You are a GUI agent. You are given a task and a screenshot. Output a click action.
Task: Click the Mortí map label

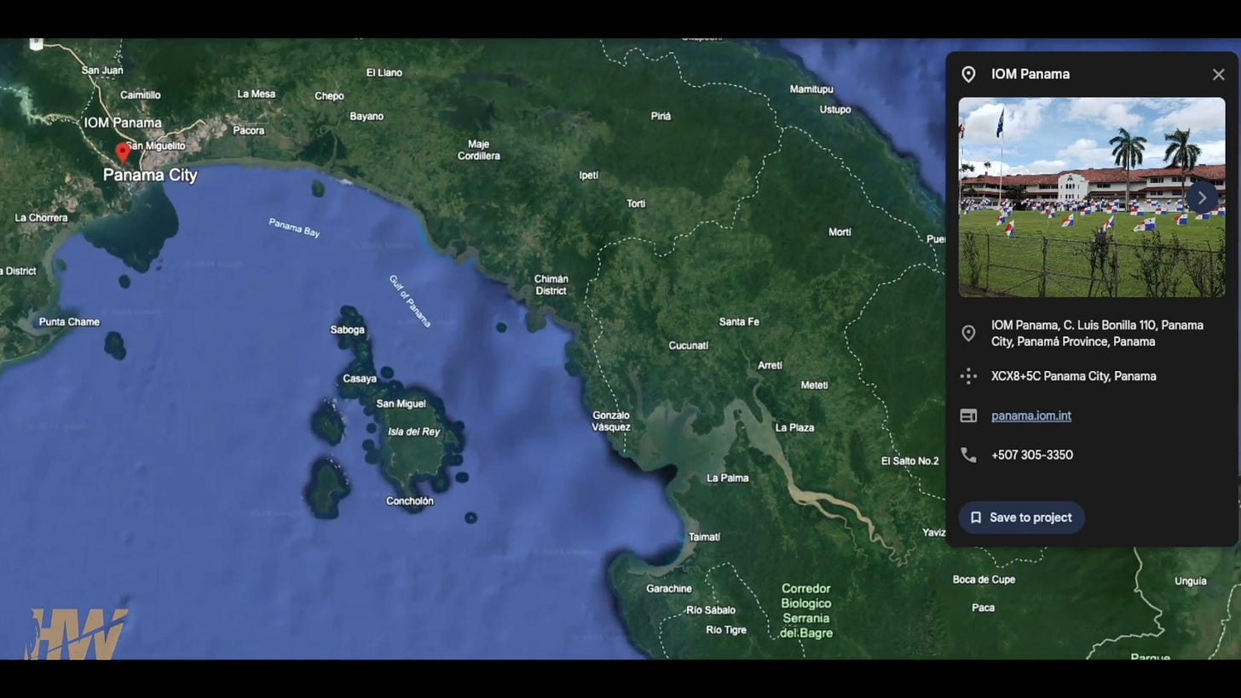(840, 232)
